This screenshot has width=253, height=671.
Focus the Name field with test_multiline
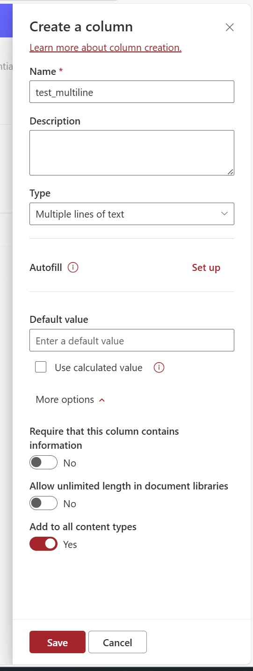pyautogui.click(x=132, y=92)
